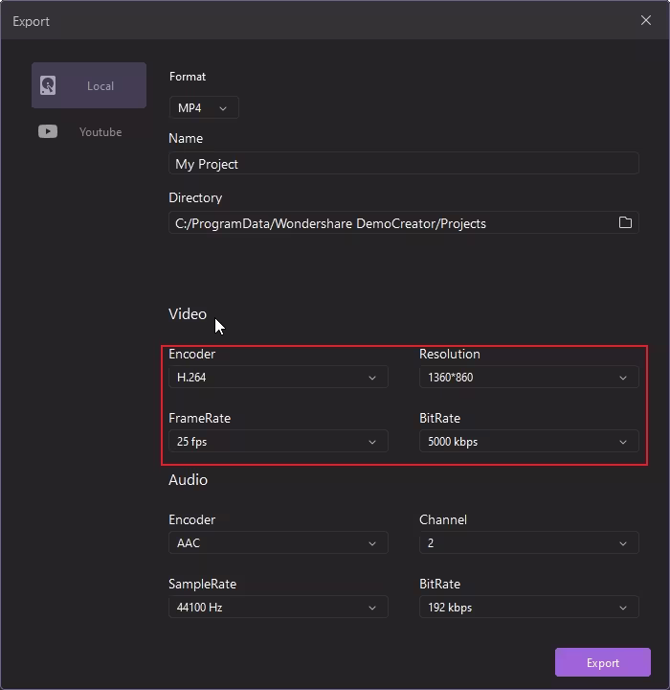Expand the 25 fps FrameRate dropdown
The width and height of the screenshot is (670, 690).
coord(278,442)
